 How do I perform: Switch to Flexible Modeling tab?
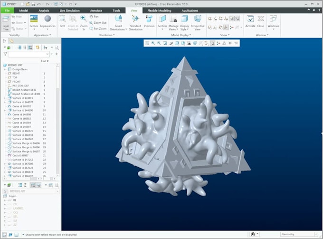point(159,10)
